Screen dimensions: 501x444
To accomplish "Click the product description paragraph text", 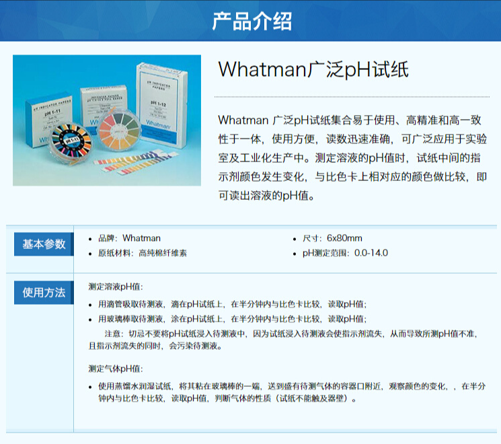I will coord(352,157).
